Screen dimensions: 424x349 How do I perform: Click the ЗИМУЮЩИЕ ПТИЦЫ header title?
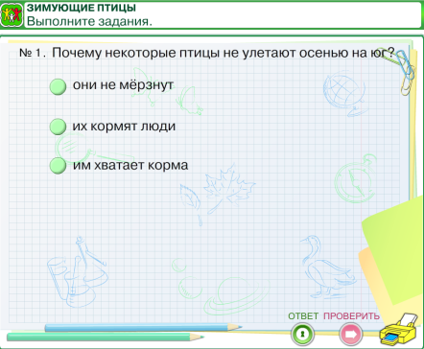click(82, 8)
